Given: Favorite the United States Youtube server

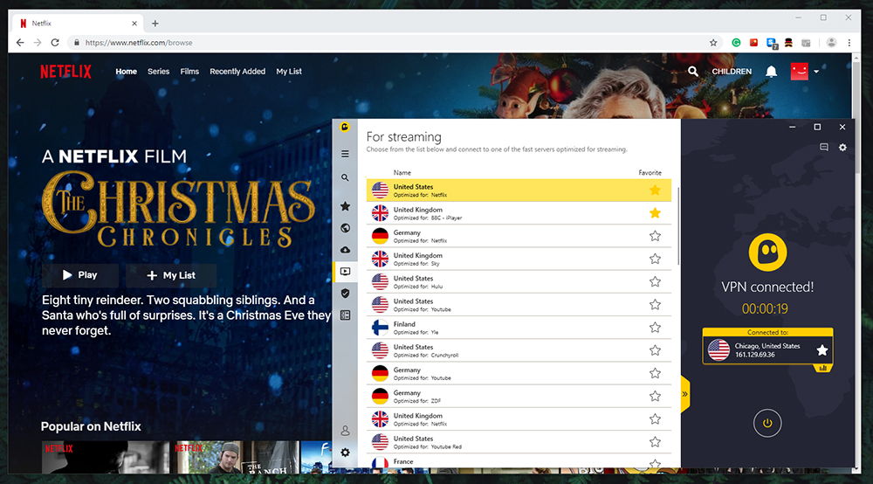Looking at the screenshot, I should [655, 305].
